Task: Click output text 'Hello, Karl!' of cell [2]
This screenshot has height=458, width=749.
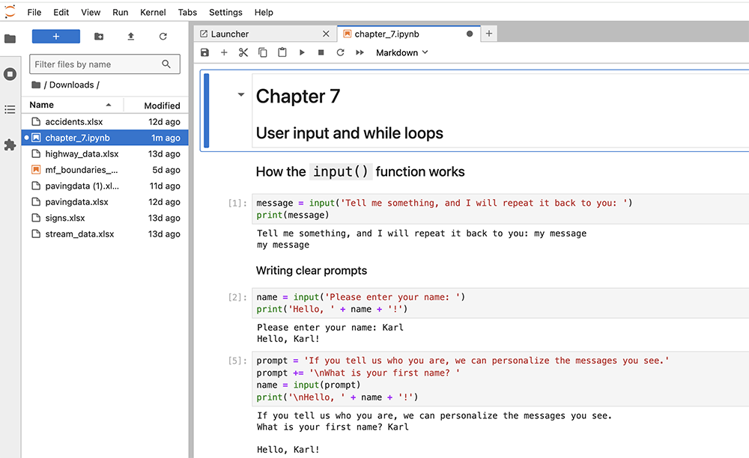Action: coord(288,339)
